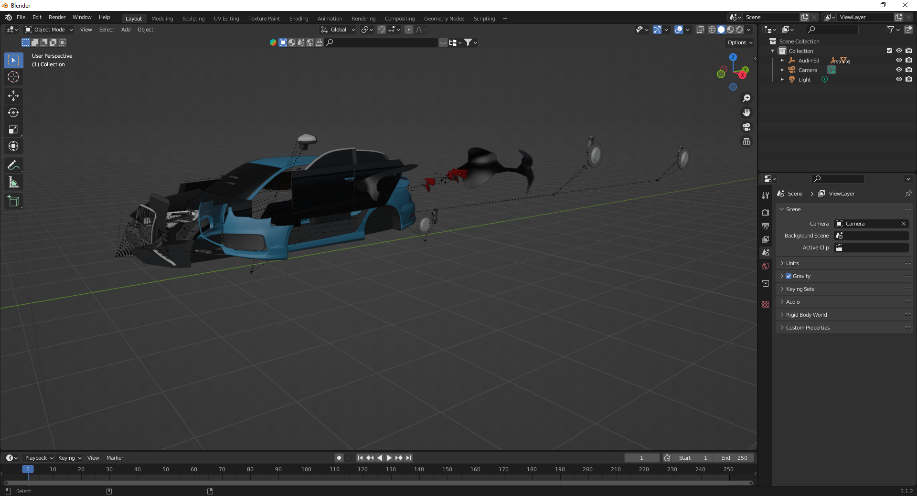Toggle X-ray viewport mode
The width and height of the screenshot is (917, 496).
pos(700,30)
